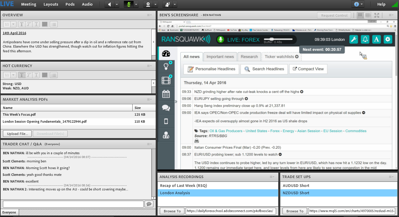Expand RANsquawk sidebar with double chevron

coord(176,102)
